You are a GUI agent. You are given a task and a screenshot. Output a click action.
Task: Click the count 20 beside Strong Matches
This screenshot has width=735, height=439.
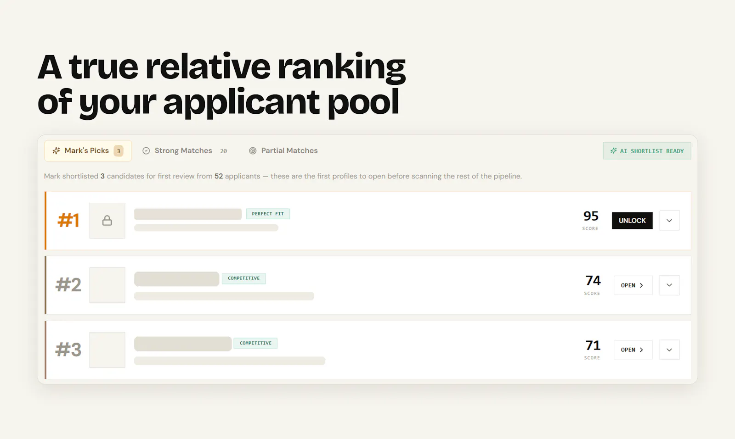tap(224, 151)
